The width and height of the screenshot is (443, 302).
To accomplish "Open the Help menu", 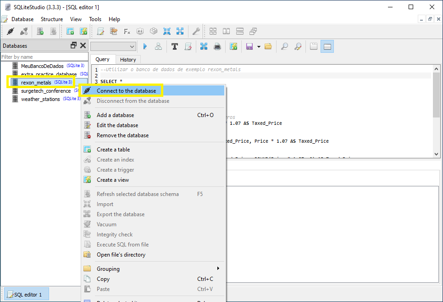I will coord(114,19).
